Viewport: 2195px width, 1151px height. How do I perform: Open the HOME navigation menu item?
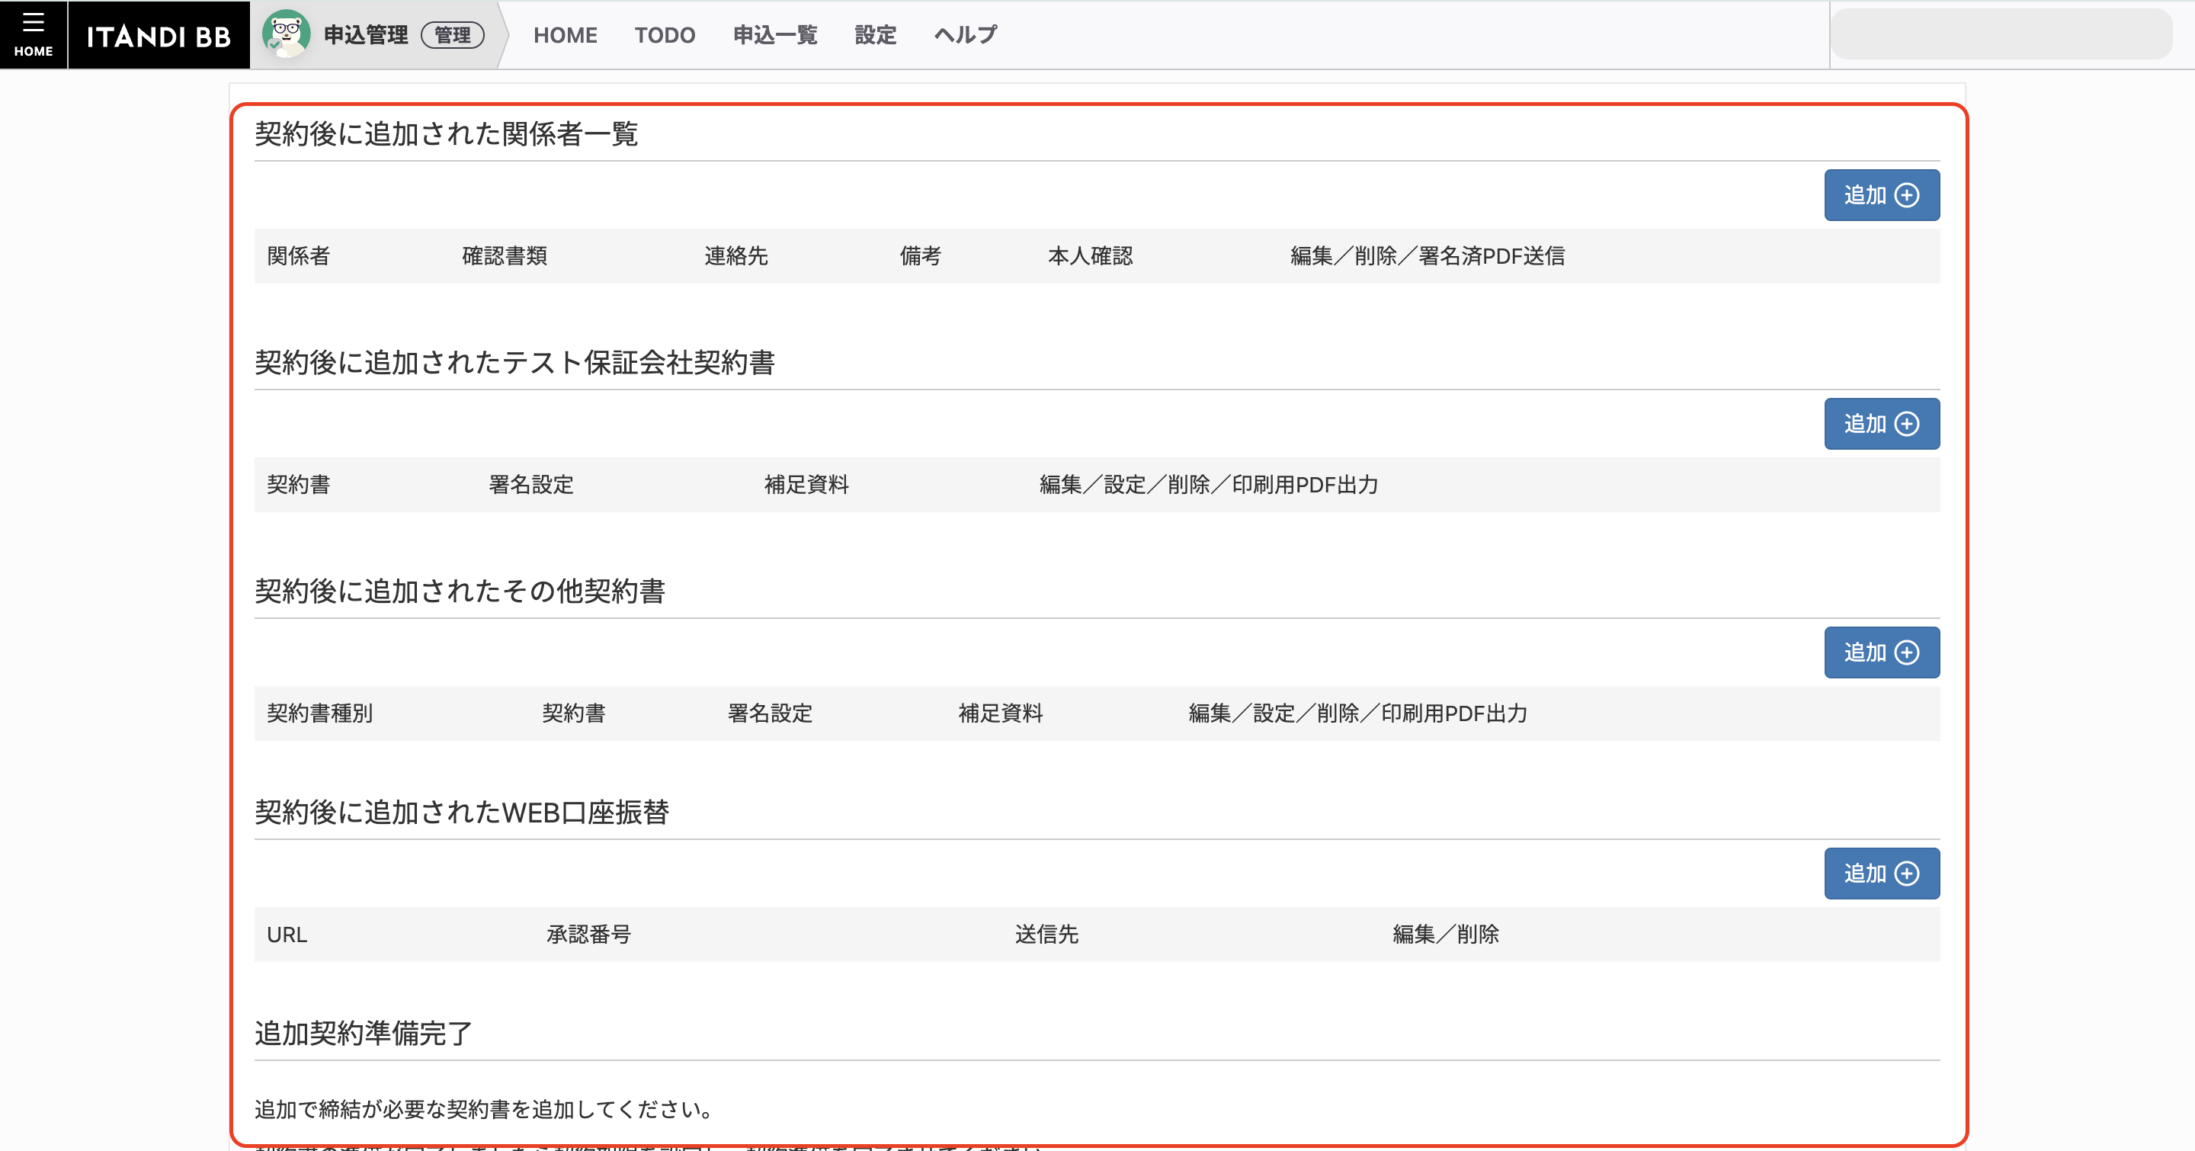point(565,35)
